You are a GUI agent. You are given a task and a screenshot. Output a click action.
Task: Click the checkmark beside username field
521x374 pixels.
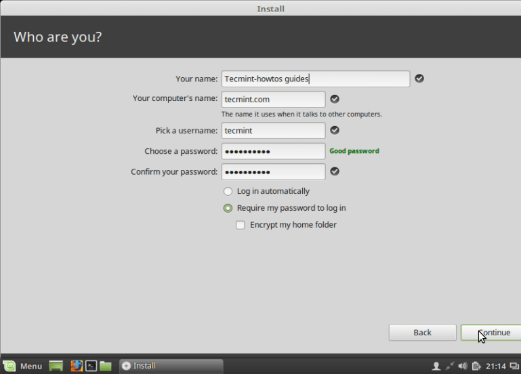pos(335,130)
